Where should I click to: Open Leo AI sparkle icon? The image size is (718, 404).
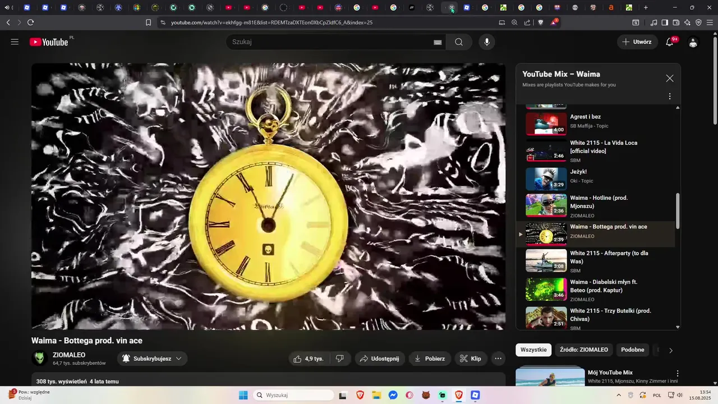coord(687,22)
